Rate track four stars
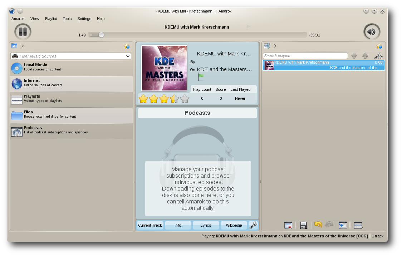The image size is (402, 256). (x=174, y=99)
